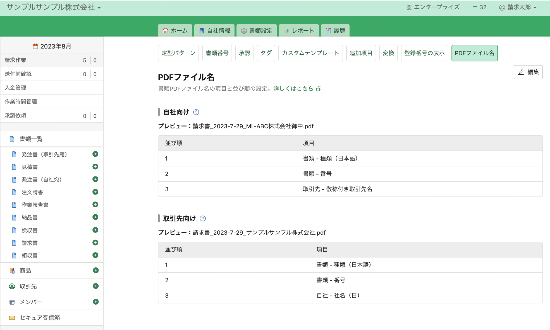Screen dimensions: 550x330
Task: Click 請求作業 row in sidebar
Action: click(x=15, y=60)
